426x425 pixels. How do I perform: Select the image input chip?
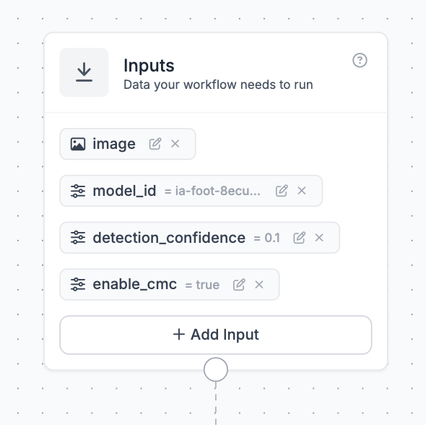tap(128, 144)
